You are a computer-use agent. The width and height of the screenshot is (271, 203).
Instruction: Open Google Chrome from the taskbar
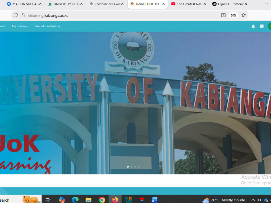point(102,200)
